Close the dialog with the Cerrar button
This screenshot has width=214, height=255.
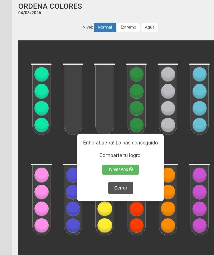[121, 188]
